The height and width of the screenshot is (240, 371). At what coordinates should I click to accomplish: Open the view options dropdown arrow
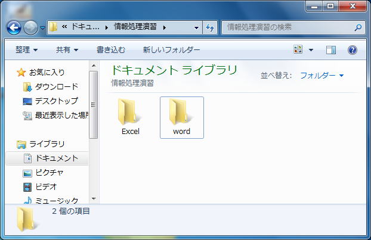coord(311,50)
